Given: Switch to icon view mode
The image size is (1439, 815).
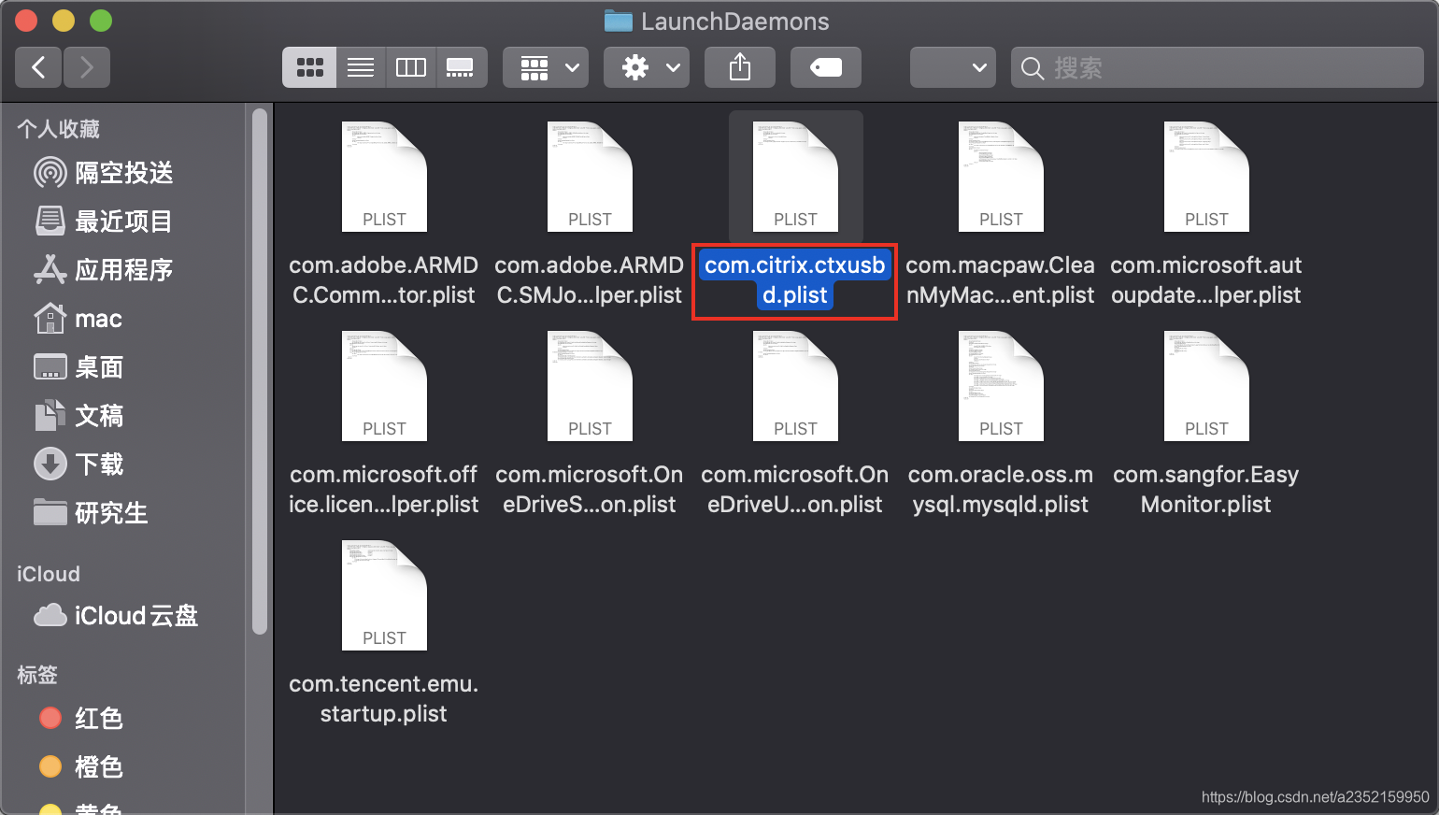Looking at the screenshot, I should click(309, 67).
